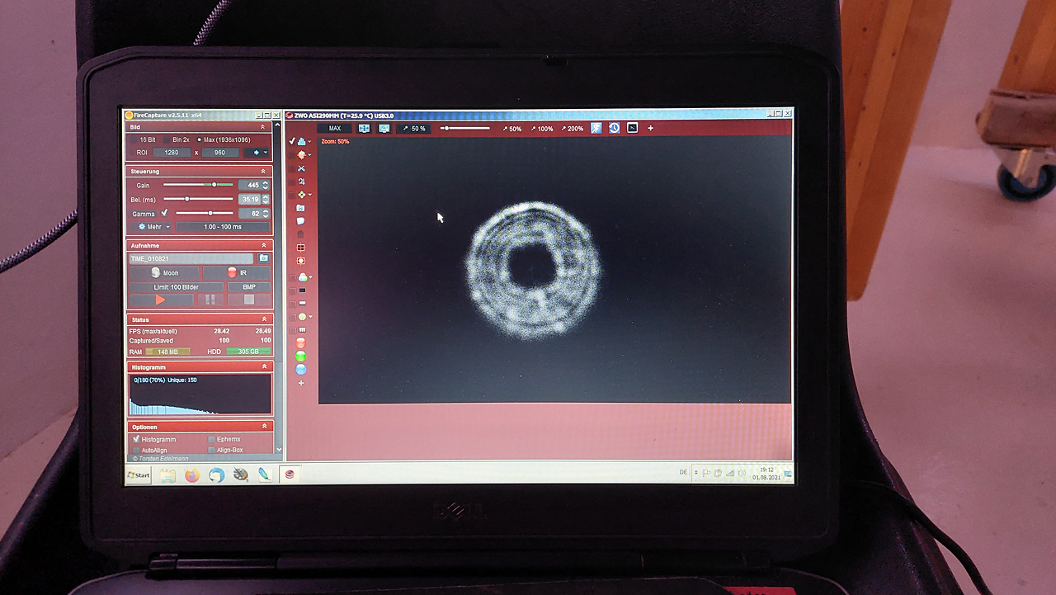Click the plus icon in preview toolbar
Screen dimensions: 1056x595
(650, 128)
